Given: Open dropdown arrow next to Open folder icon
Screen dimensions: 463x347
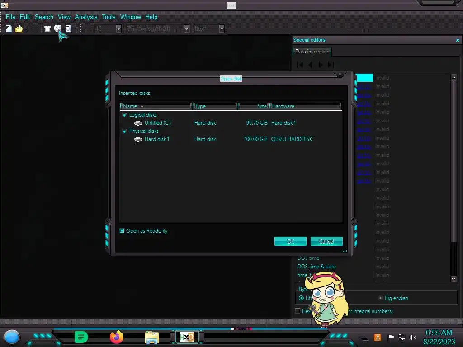Looking at the screenshot, I should point(27,28).
